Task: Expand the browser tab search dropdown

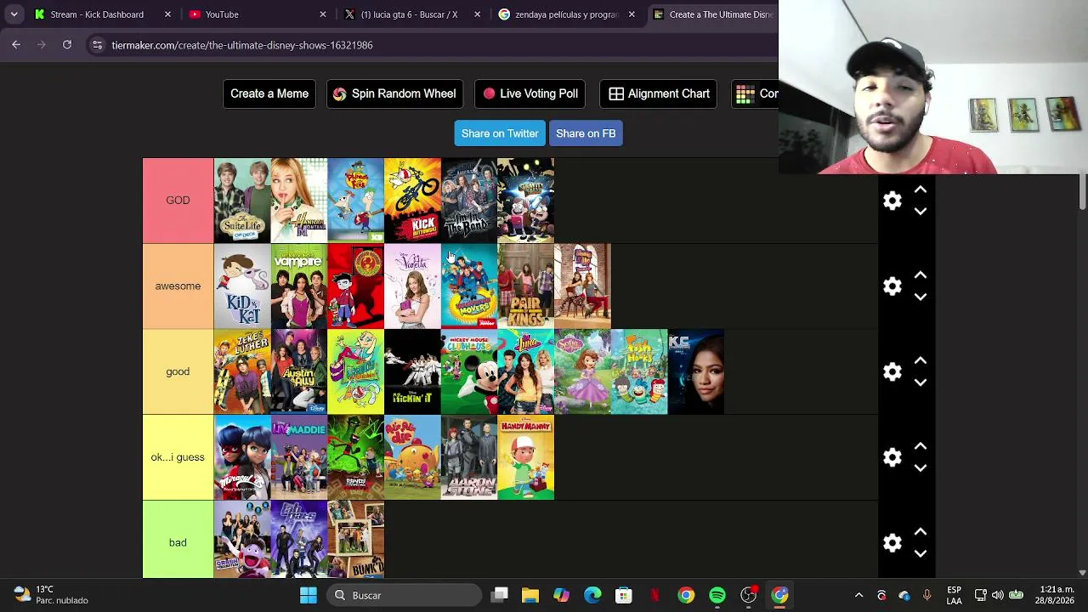Action: (x=14, y=14)
